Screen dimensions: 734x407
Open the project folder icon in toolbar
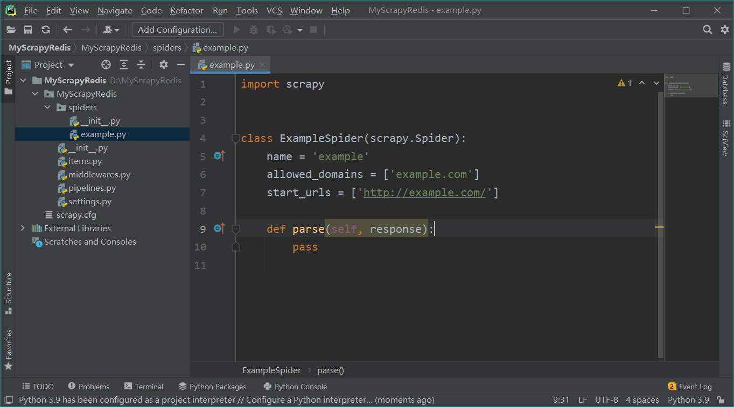pyautogui.click(x=11, y=30)
